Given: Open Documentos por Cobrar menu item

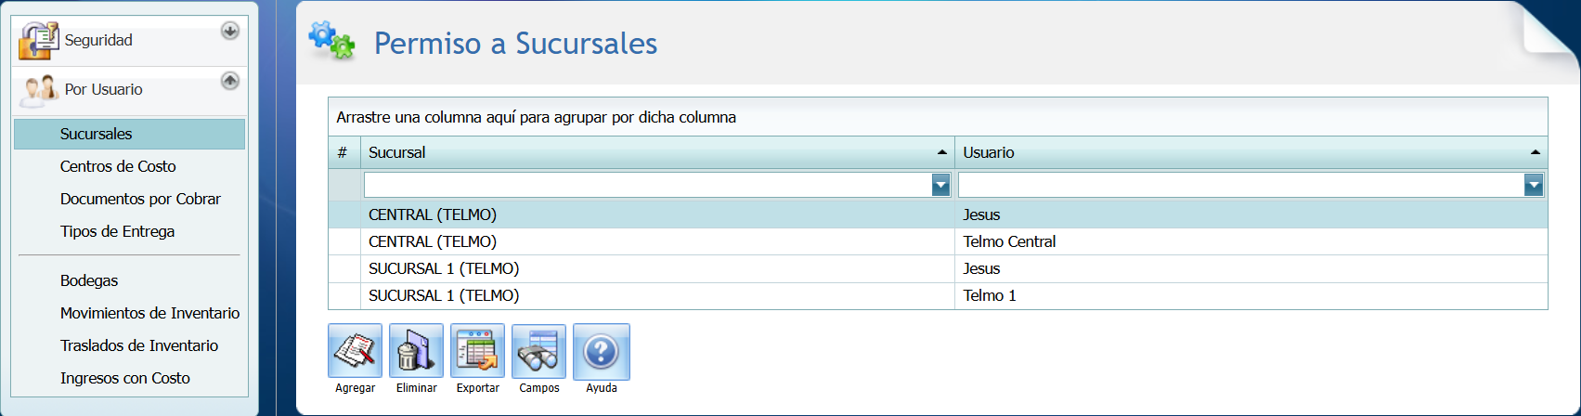Looking at the screenshot, I should pyautogui.click(x=140, y=199).
